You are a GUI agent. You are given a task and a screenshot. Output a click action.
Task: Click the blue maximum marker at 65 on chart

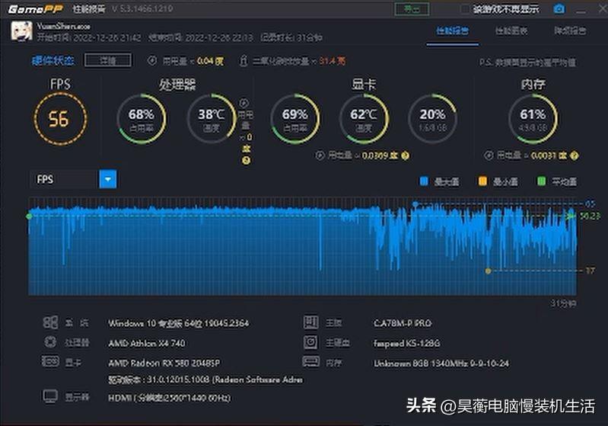[x=415, y=204]
